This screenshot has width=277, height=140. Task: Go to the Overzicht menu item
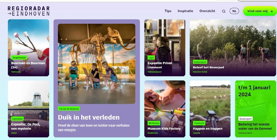(x=207, y=11)
